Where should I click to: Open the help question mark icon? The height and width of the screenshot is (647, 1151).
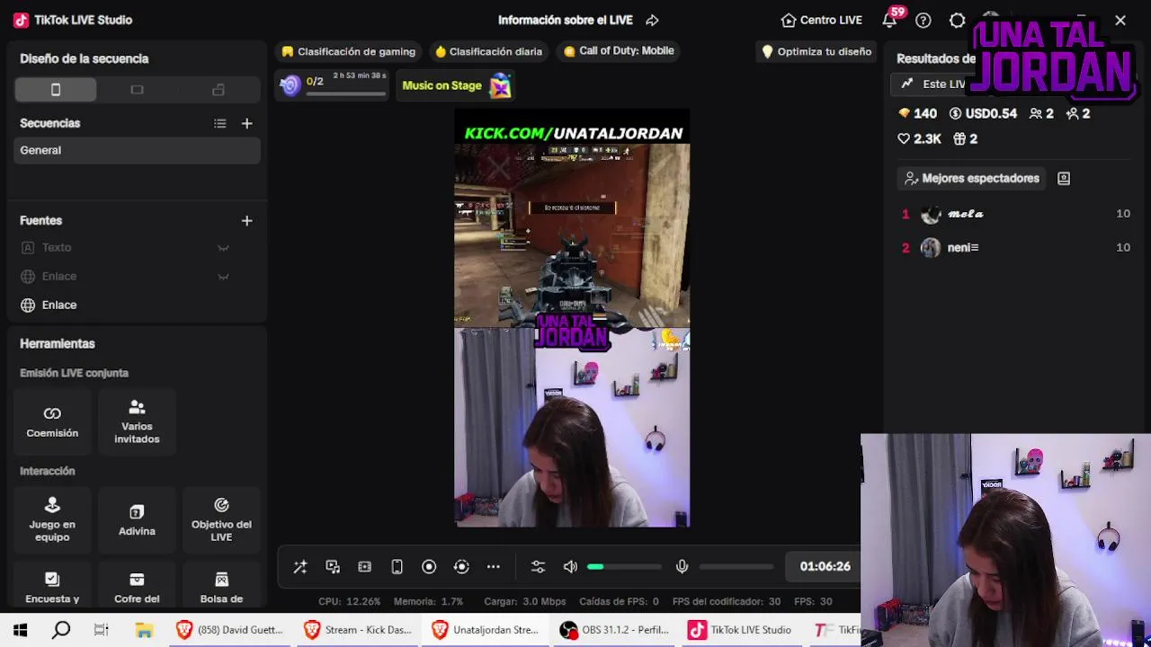[923, 20]
